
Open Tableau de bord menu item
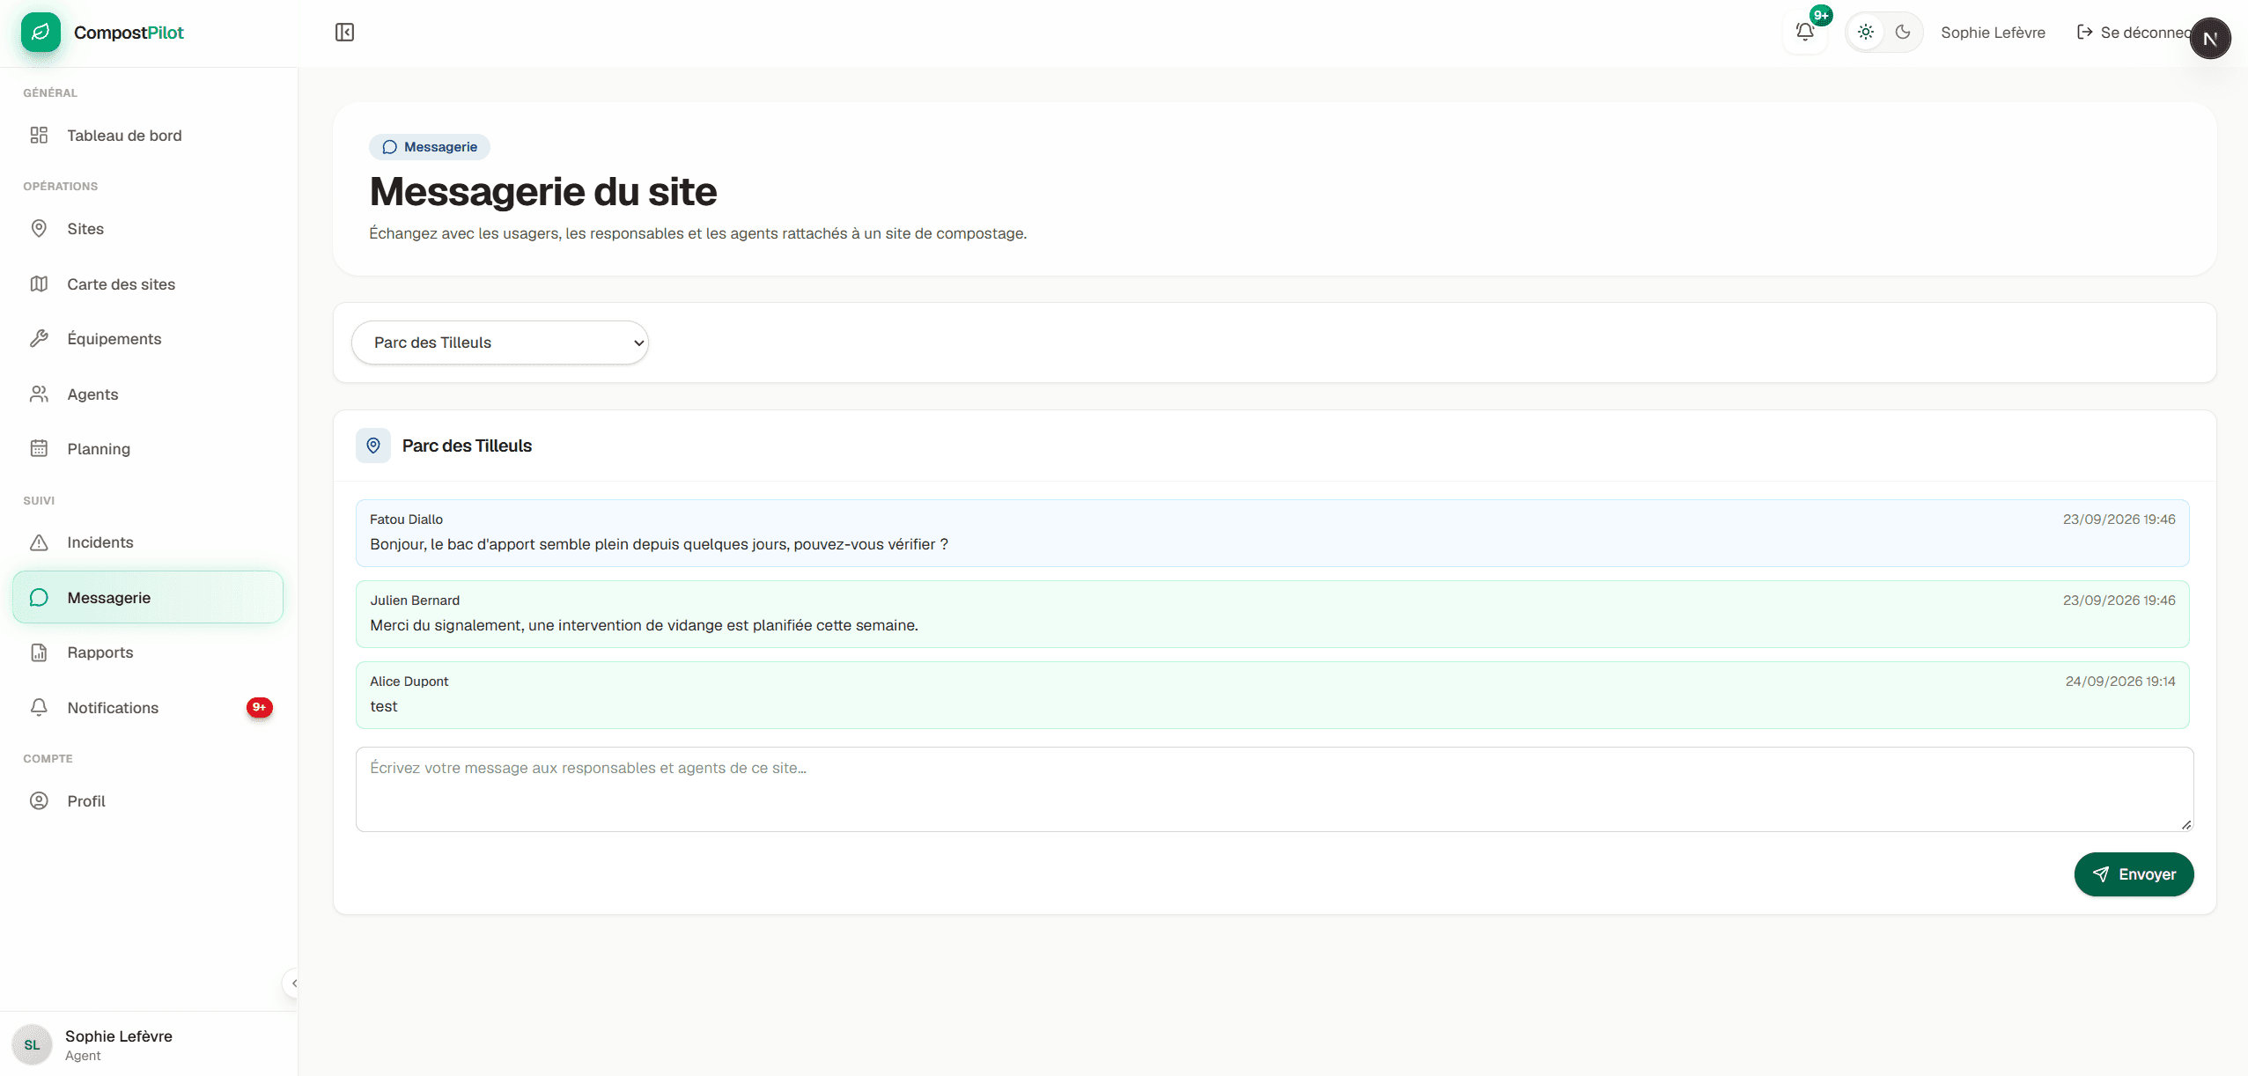[x=148, y=136]
